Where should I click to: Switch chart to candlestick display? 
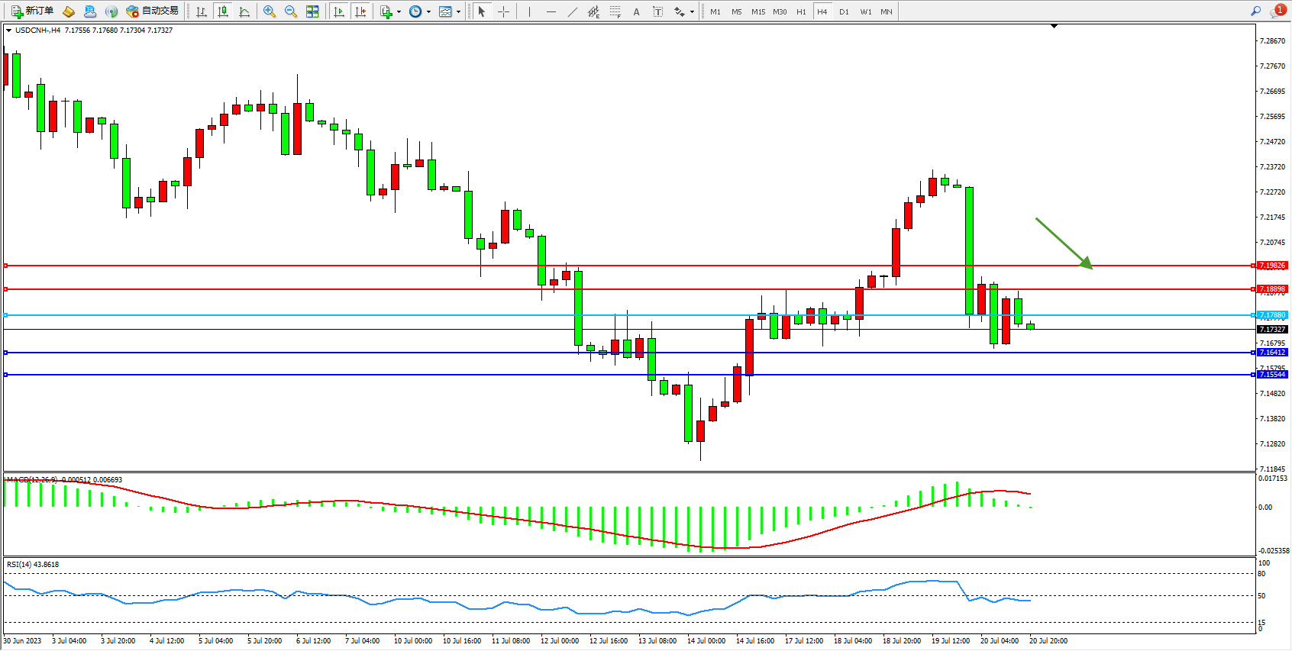(223, 11)
